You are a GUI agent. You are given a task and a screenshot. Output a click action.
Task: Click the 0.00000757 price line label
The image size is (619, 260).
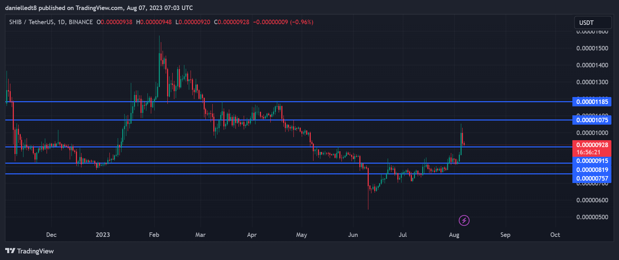tap(592, 179)
